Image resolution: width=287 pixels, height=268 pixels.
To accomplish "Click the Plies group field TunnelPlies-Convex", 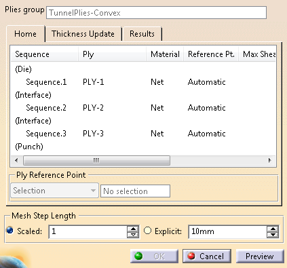I will [156, 13].
